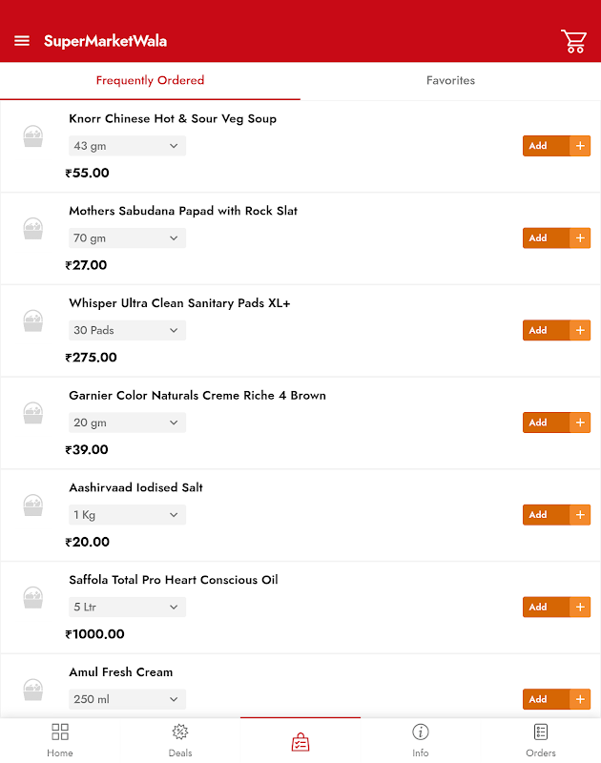Go to Home in bottom navigation
The width and height of the screenshot is (601, 763).
60,739
